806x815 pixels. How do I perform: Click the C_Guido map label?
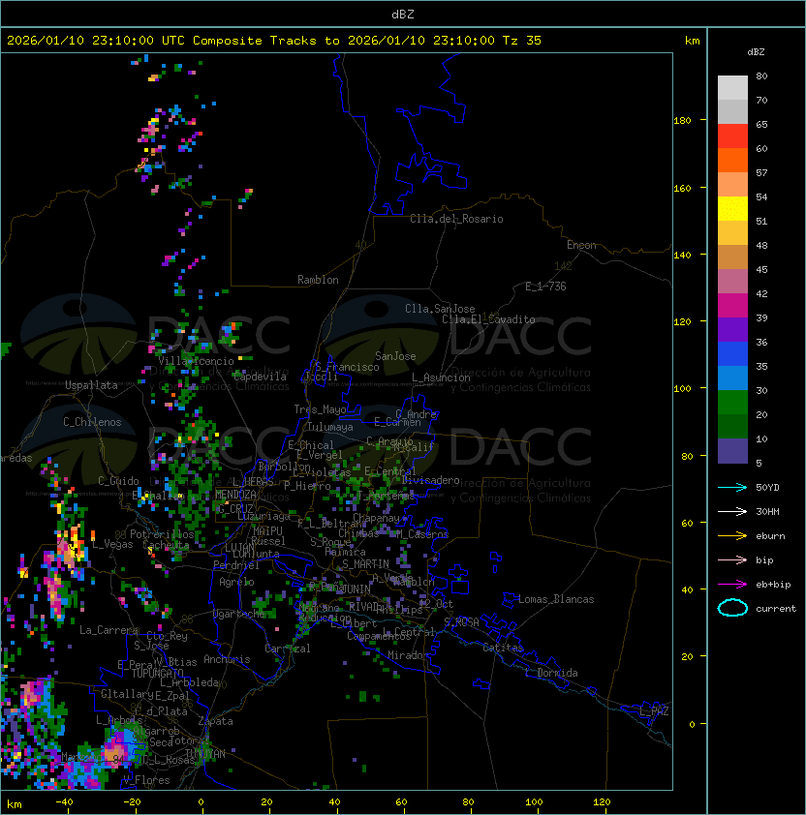(x=118, y=481)
